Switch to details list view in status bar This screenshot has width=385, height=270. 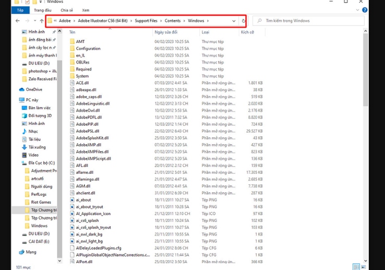[355, 267]
